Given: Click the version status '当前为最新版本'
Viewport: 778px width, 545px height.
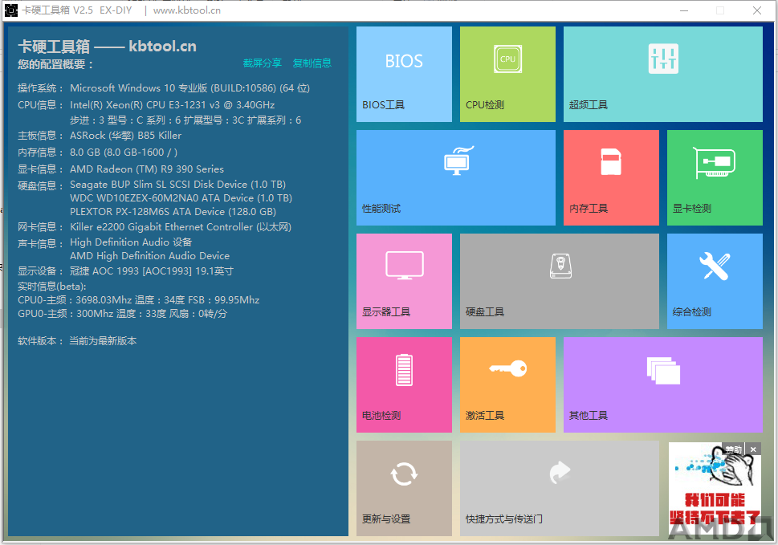Looking at the screenshot, I should pyautogui.click(x=103, y=341).
